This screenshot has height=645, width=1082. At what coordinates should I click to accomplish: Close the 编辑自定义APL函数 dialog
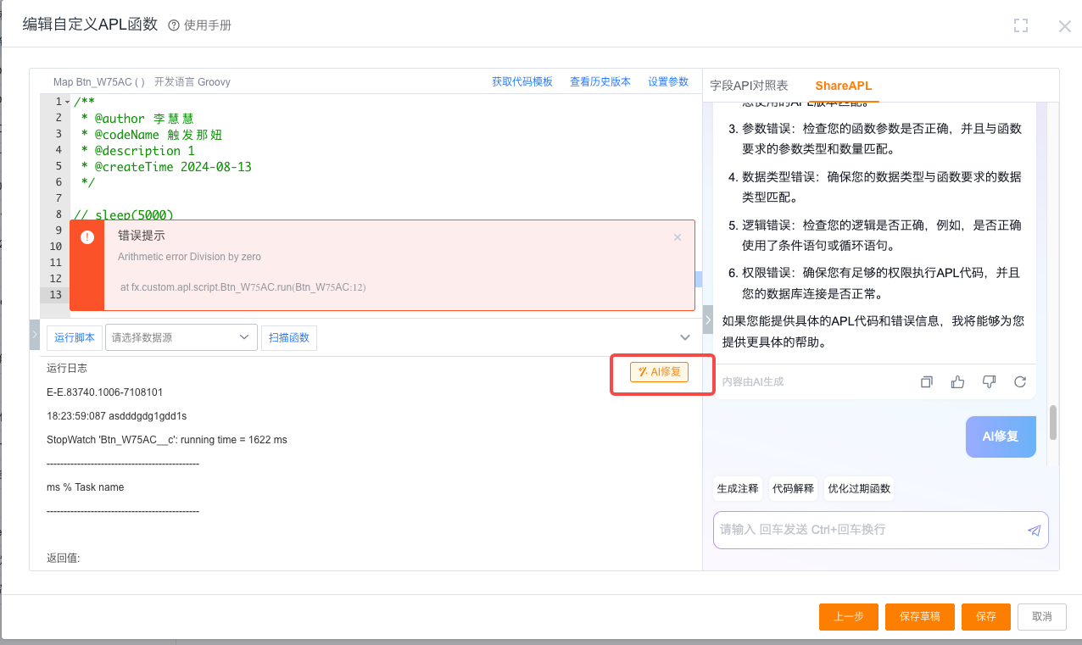[1065, 26]
